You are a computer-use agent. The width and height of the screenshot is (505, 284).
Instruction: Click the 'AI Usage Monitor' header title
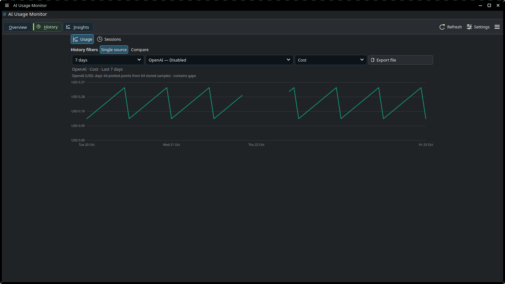click(x=27, y=14)
